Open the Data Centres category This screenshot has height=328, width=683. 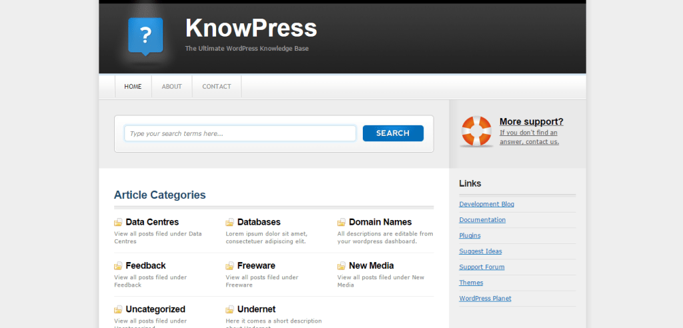coord(152,222)
